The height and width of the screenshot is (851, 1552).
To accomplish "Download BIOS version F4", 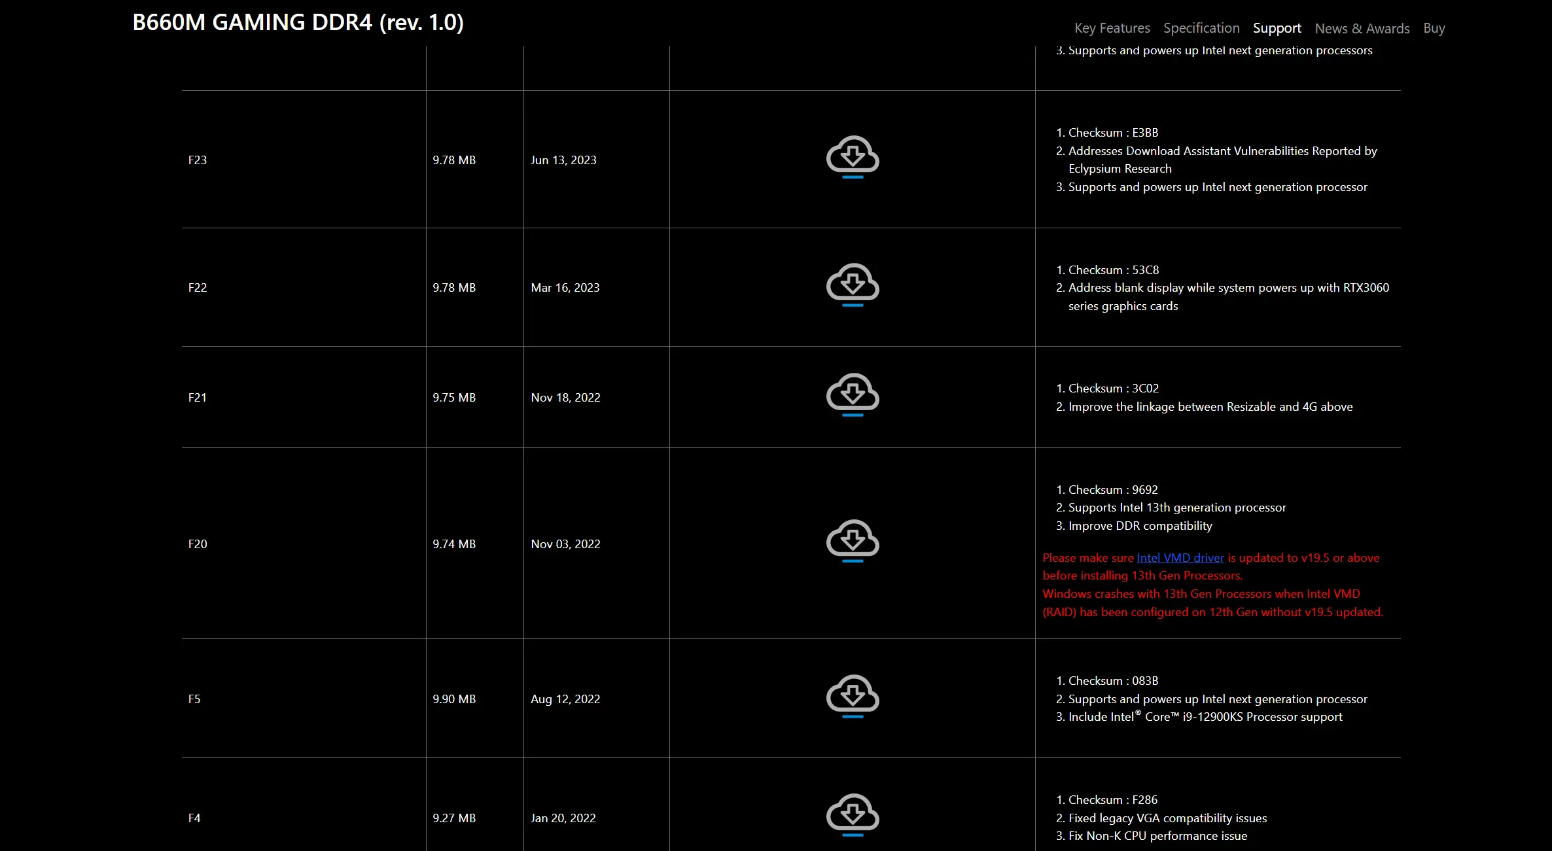I will [853, 815].
